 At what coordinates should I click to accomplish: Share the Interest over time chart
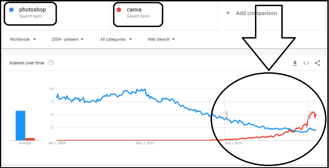point(317,63)
